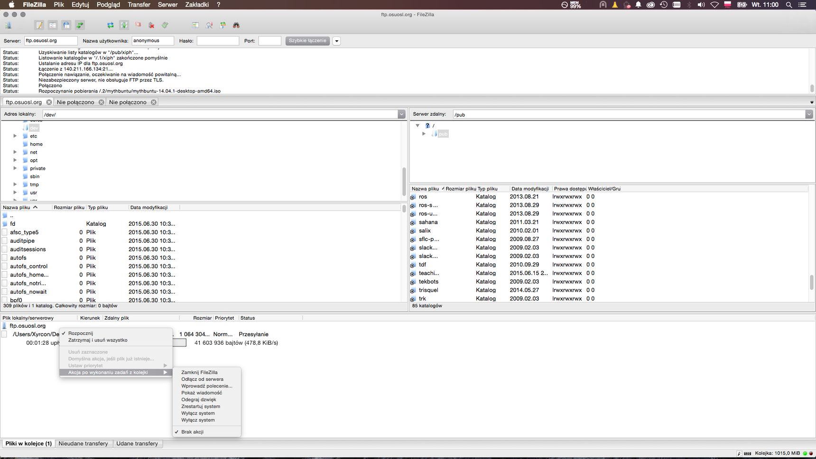Open the volume menu bar icon
Viewport: 816px width, 459px height.
tap(701, 5)
